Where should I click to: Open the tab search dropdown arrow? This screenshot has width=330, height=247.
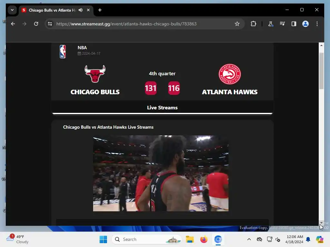(x=12, y=10)
